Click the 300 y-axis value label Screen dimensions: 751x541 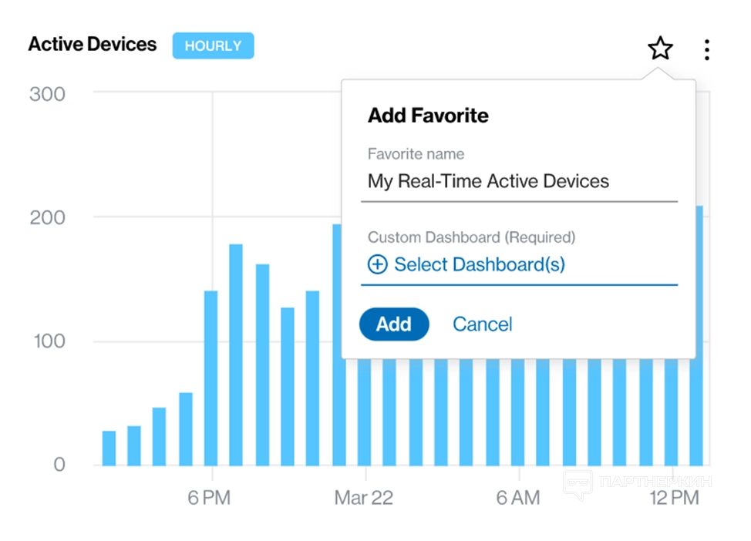[x=47, y=94]
